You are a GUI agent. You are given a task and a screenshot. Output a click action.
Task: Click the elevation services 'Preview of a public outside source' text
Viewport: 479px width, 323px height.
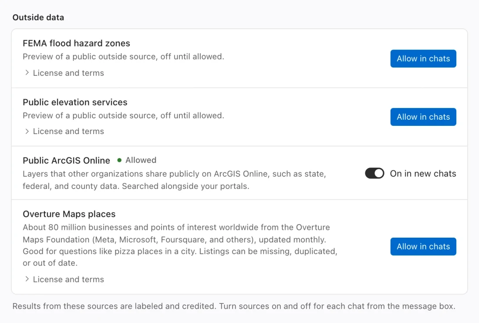[123, 115]
